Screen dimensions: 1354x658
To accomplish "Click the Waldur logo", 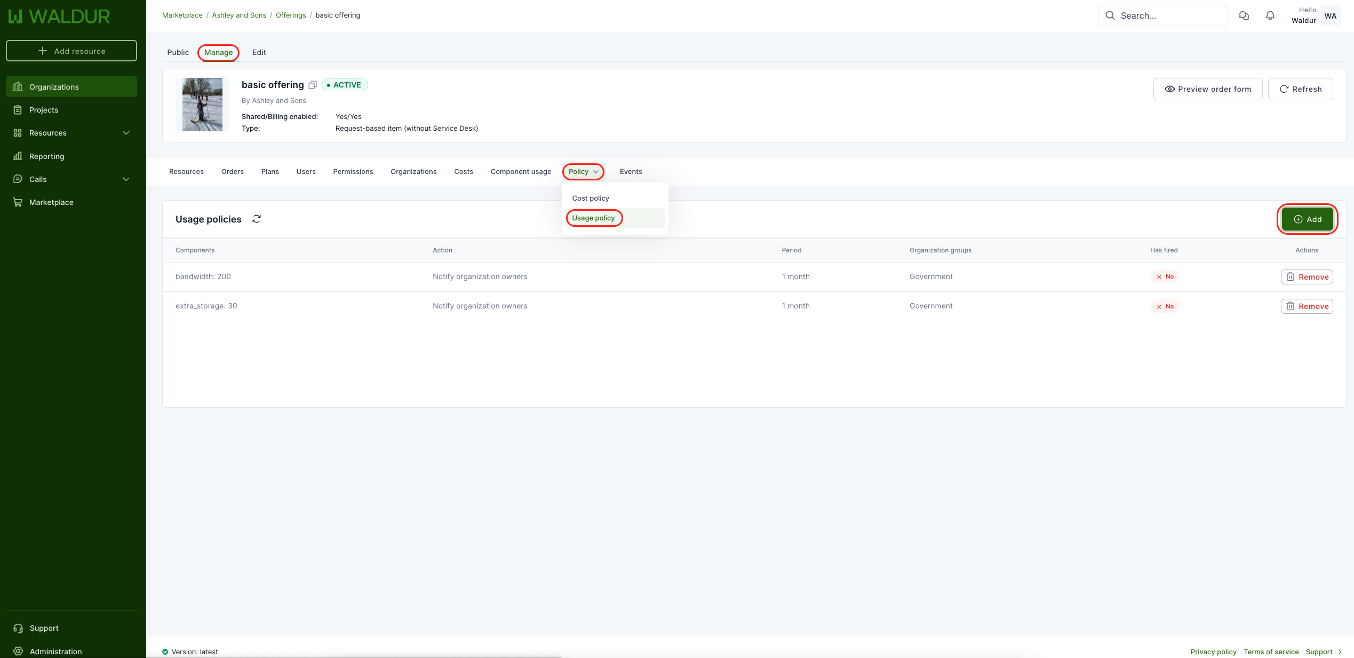I will click(59, 17).
